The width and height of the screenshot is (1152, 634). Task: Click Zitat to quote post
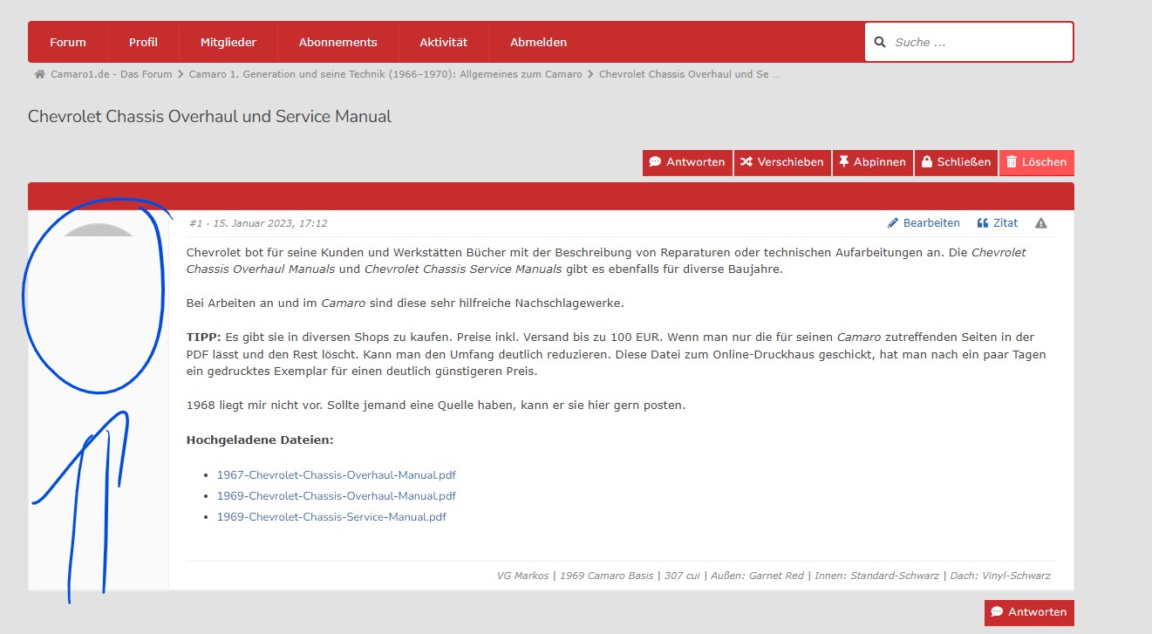(998, 223)
